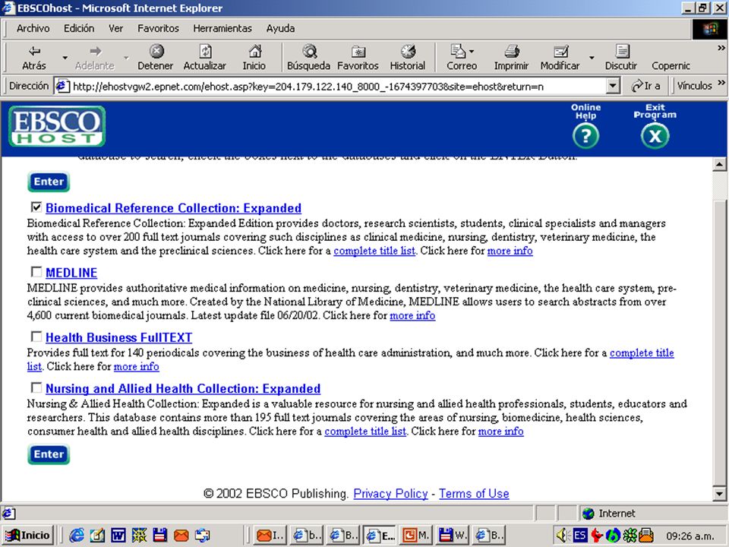Expand the toolbar overflow chevron
The height and width of the screenshot is (547, 729).
(x=721, y=48)
